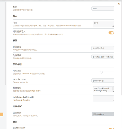The height and width of the screenshot is (129, 122).
Task: Click the 属性模板 text area
Action: pos(103,89)
